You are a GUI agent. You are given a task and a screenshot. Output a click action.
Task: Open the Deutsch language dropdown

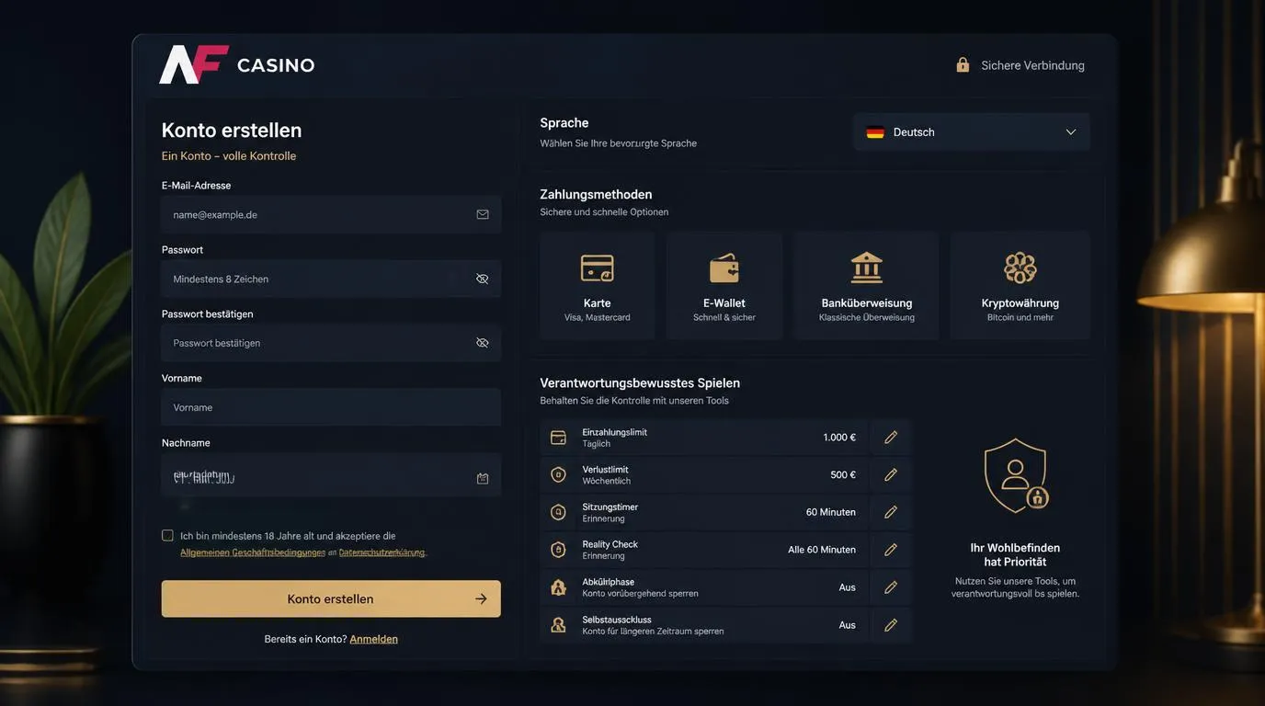click(x=972, y=132)
